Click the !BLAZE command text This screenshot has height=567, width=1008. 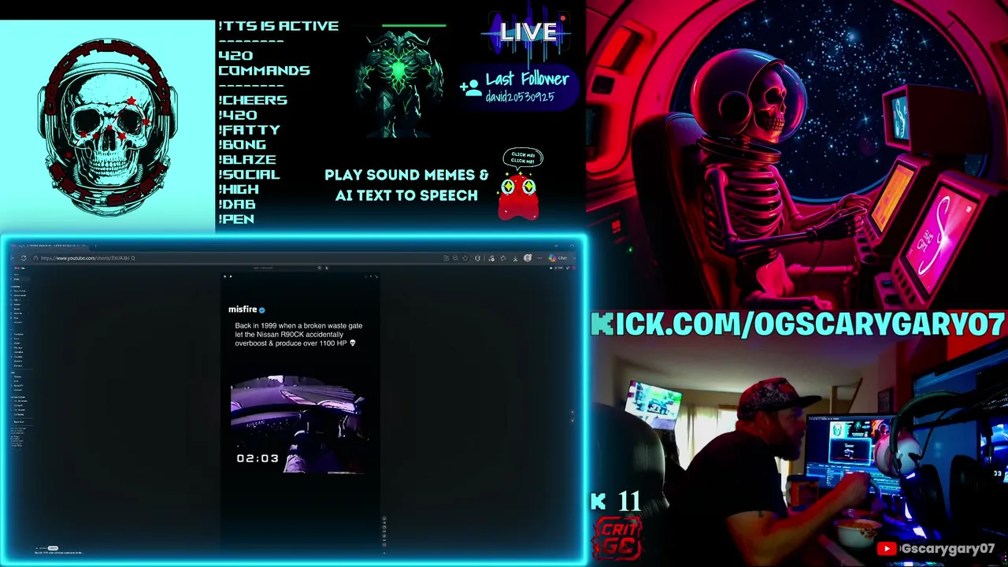pyautogui.click(x=247, y=159)
